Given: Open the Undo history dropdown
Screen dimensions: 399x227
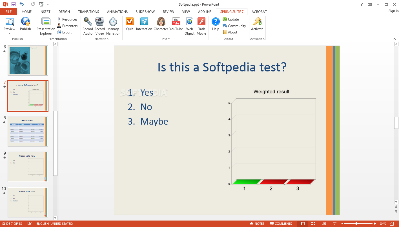Looking at the screenshot, I should [26, 4].
